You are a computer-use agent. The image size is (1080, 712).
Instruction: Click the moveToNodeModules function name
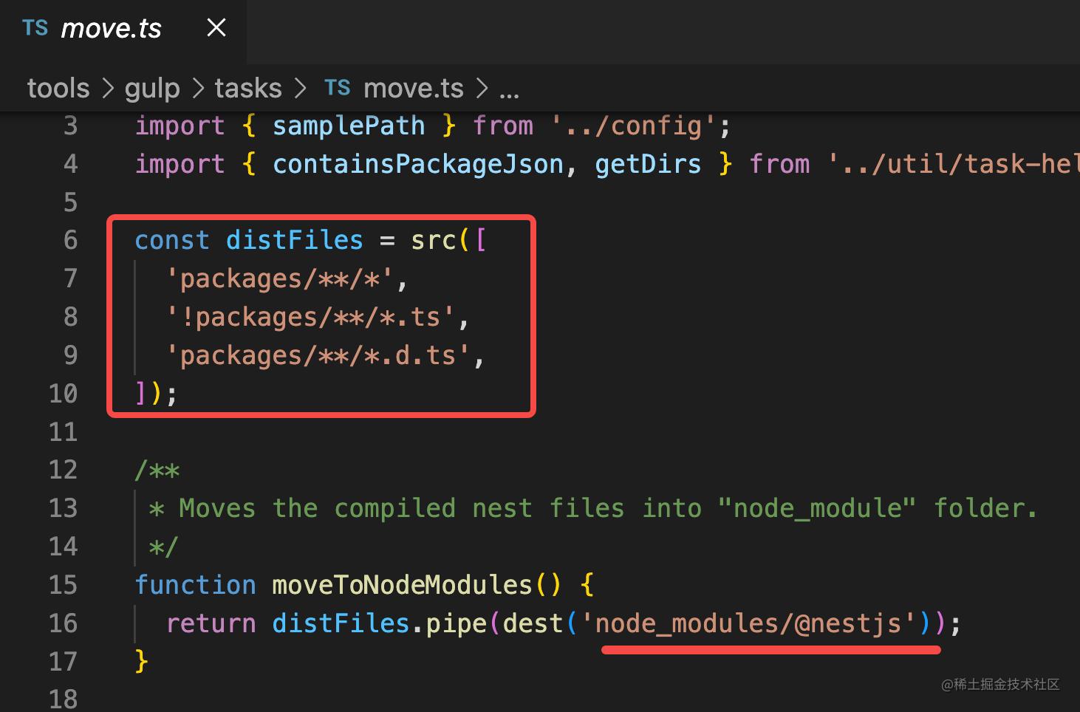coord(402,585)
